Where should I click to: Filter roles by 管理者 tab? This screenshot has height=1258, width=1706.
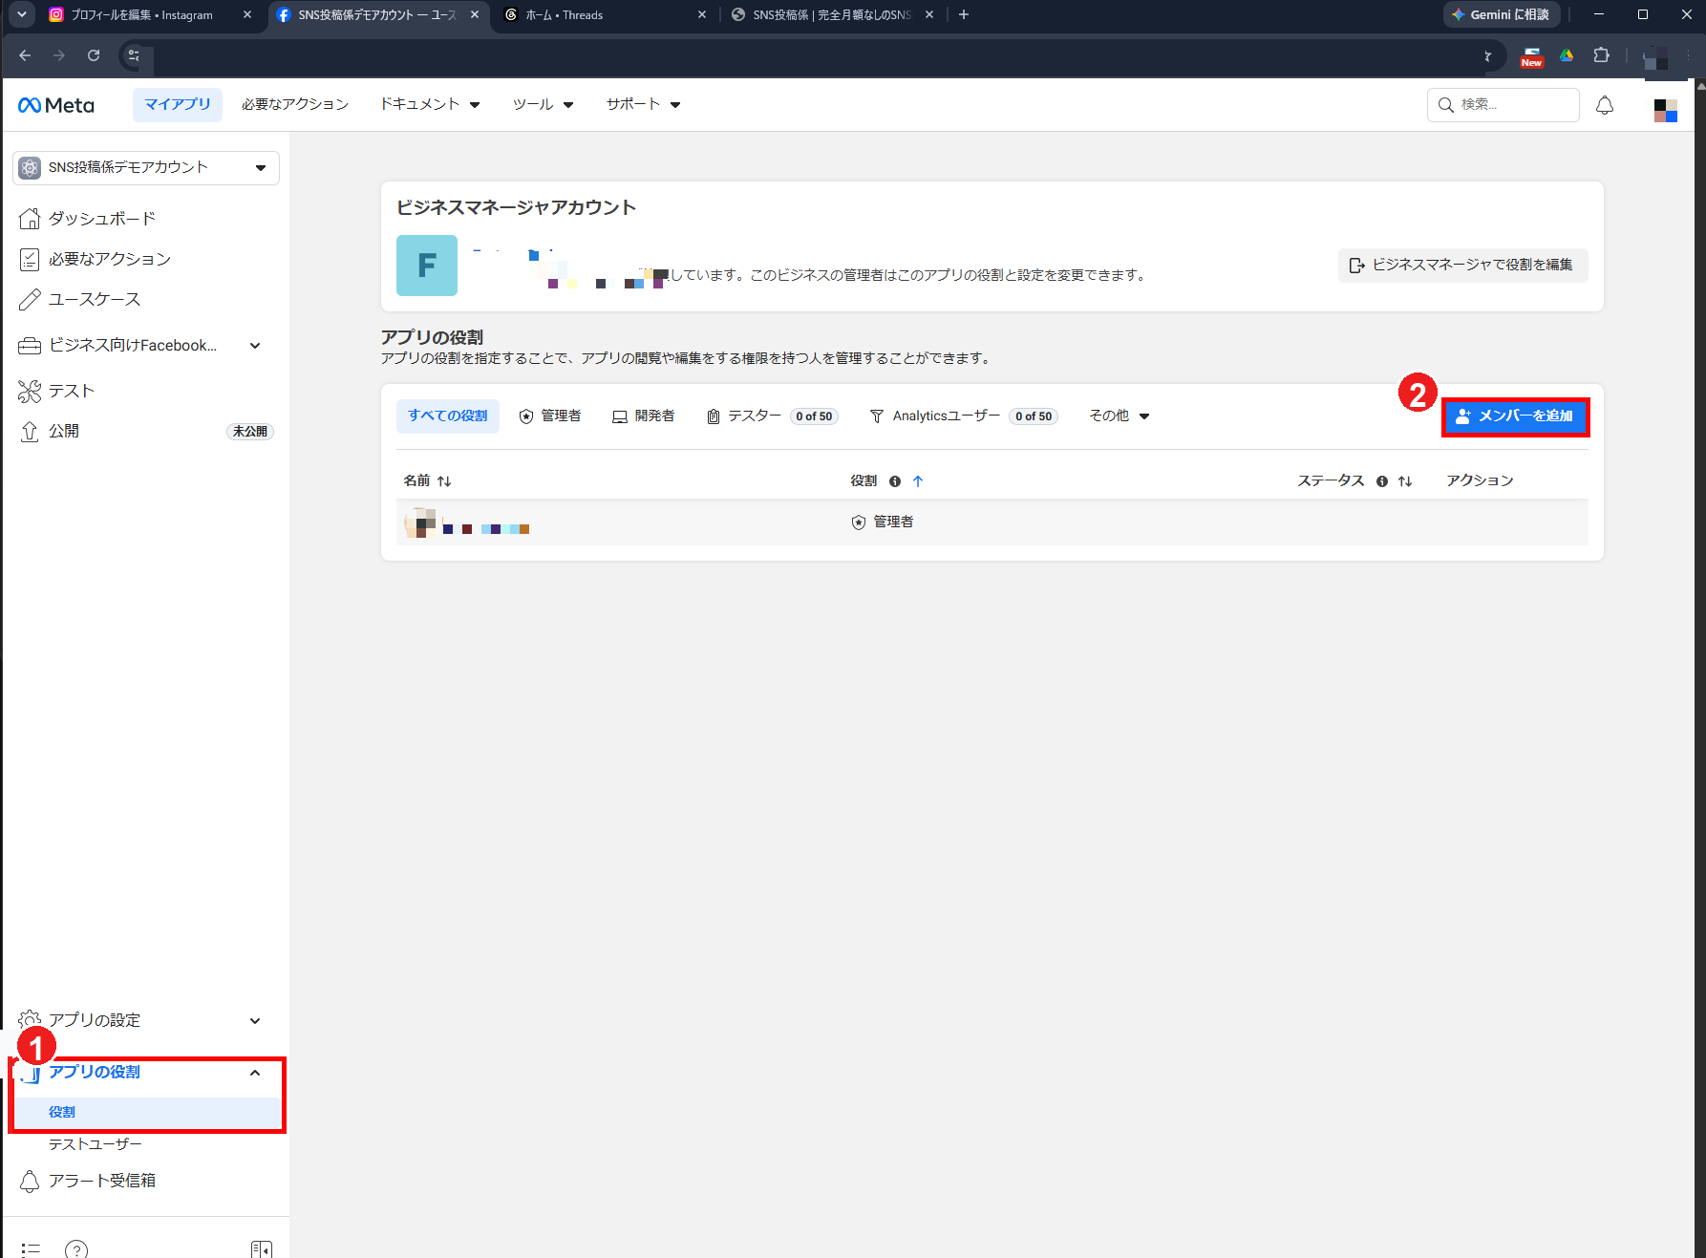pyautogui.click(x=550, y=416)
